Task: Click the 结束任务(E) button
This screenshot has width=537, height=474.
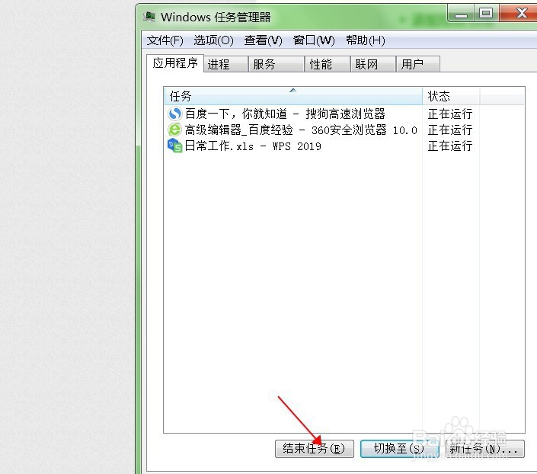Action: pos(315,449)
